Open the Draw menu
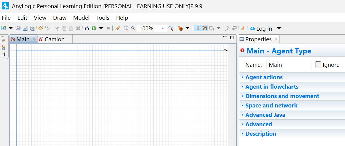The image size is (345, 146). pyautogui.click(x=60, y=18)
